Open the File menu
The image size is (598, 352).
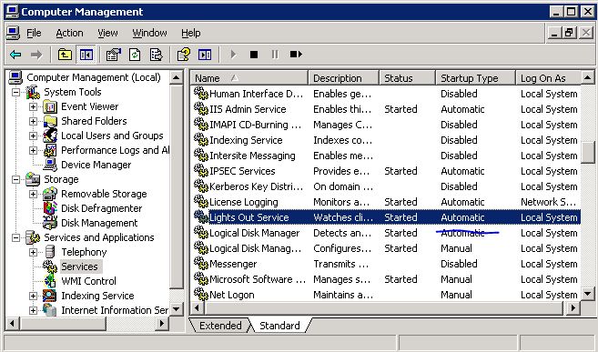(34, 34)
